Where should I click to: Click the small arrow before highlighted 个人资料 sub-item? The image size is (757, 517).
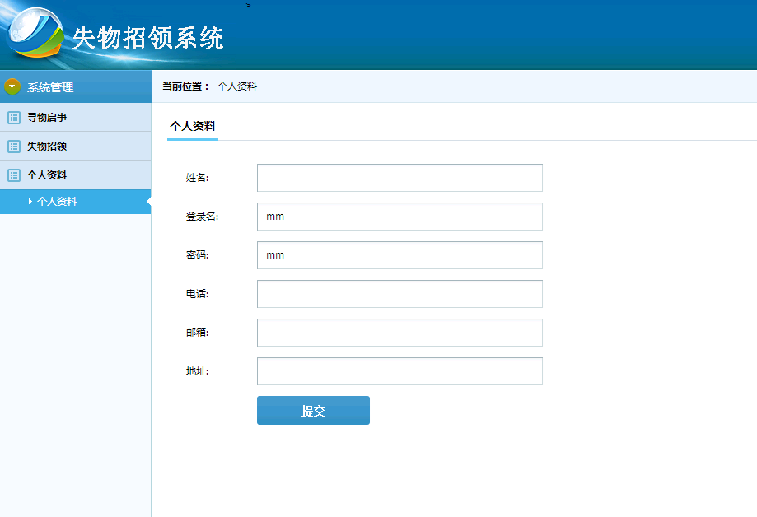[30, 201]
